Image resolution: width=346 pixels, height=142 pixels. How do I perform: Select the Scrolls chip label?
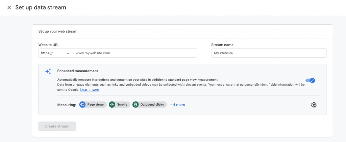tap(122, 105)
